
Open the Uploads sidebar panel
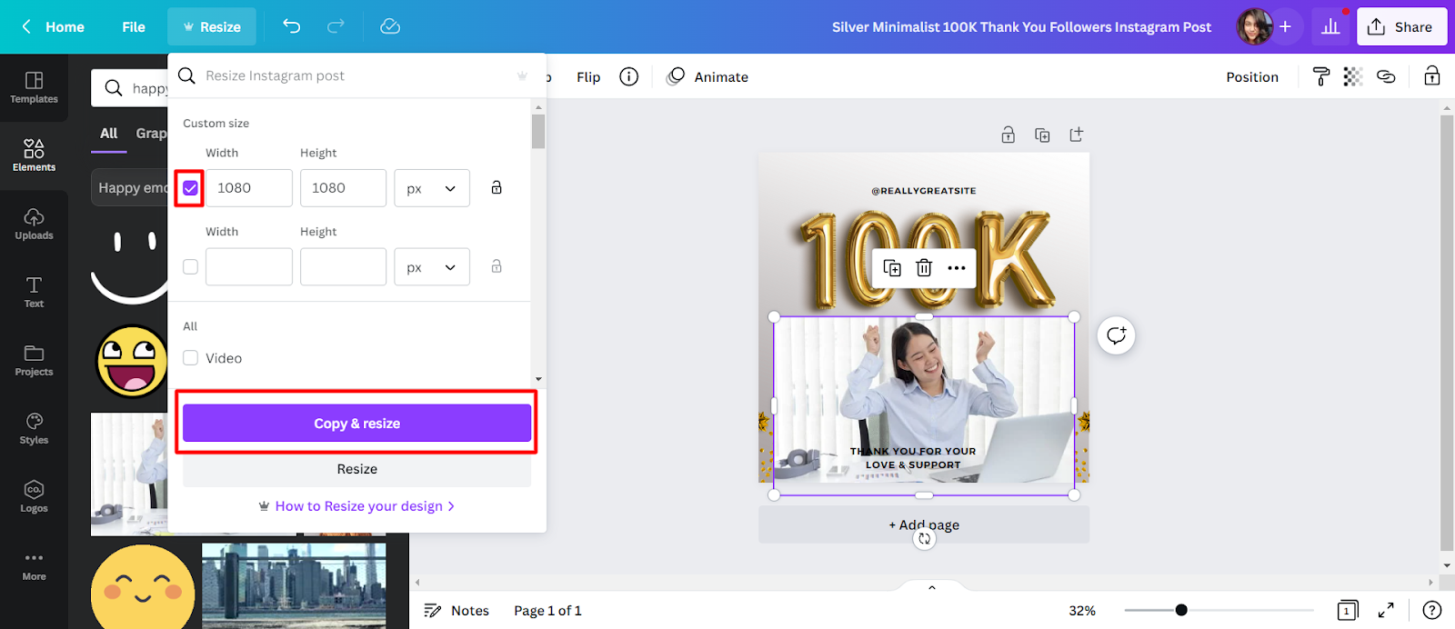point(34,224)
